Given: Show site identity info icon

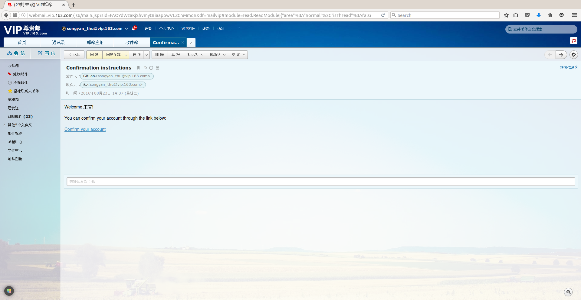Looking at the screenshot, I should click(x=23, y=15).
